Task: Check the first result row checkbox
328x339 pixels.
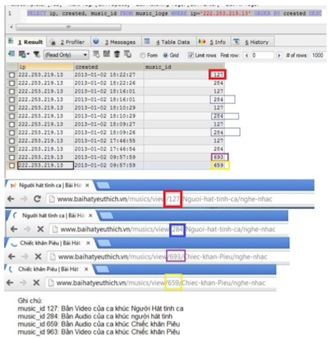Action: 12,75
